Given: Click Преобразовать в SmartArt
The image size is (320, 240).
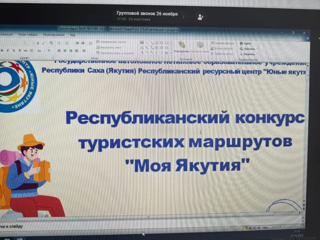Looking at the screenshot, I should (x=115, y=53).
